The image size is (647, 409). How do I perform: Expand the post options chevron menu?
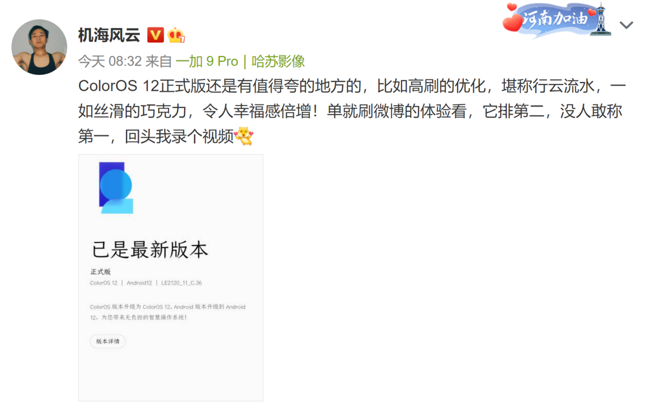point(626,25)
